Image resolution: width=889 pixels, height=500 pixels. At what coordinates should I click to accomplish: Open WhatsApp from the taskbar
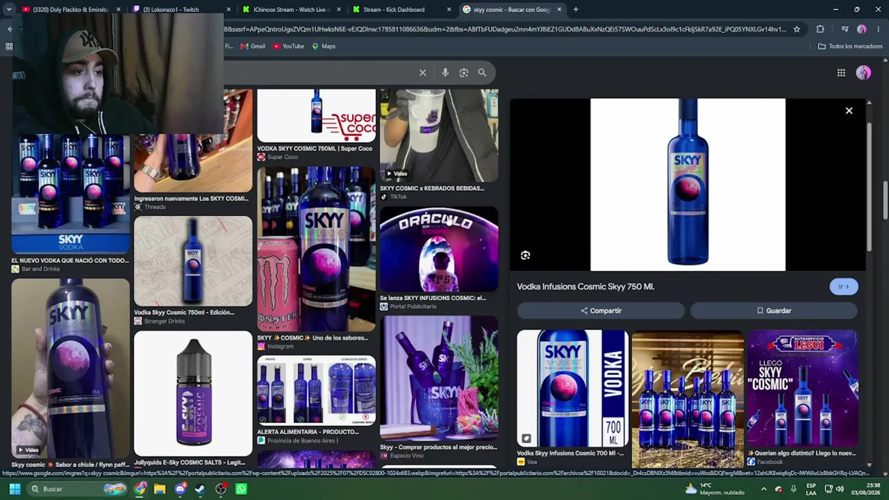tap(241, 489)
